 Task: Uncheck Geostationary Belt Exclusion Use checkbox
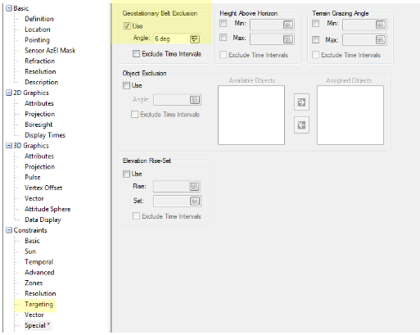coord(127,26)
